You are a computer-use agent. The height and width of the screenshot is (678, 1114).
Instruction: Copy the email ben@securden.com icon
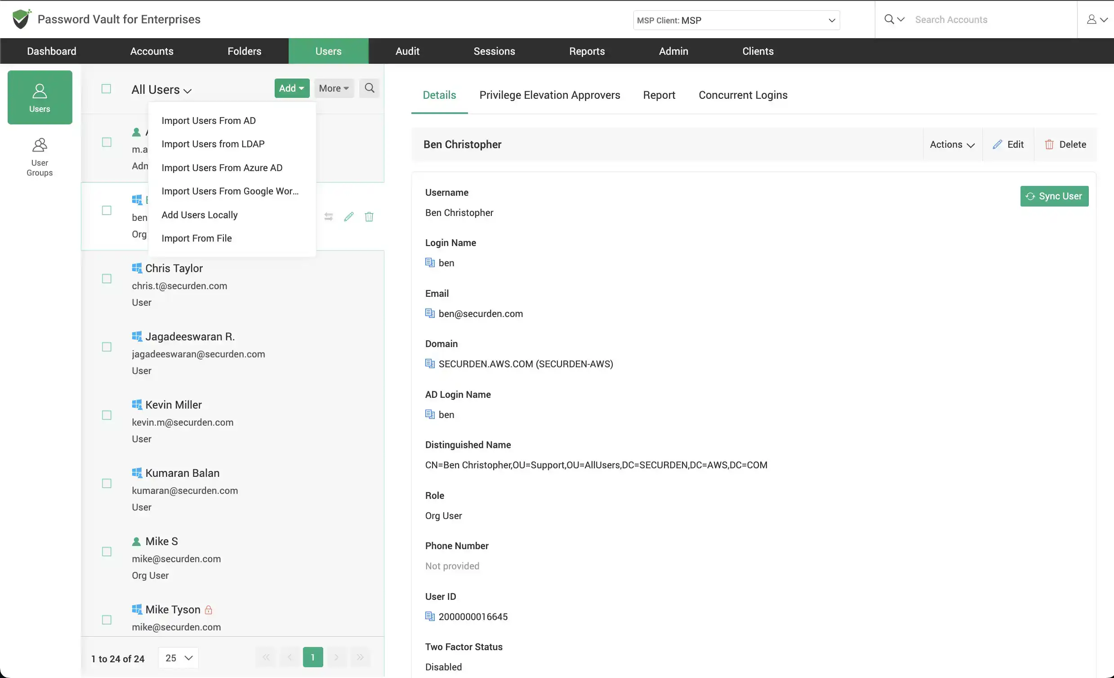pos(430,313)
